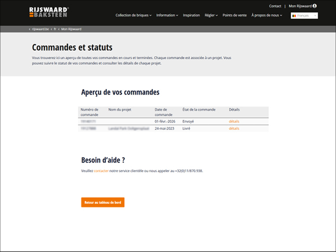
Task: Click the rijswaard.be breadcrumb link
Action: coord(40,29)
